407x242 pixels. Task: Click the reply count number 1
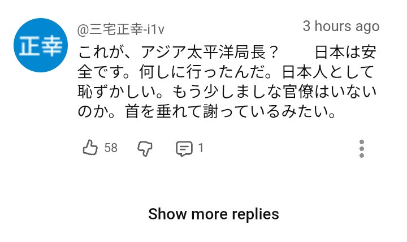201,148
